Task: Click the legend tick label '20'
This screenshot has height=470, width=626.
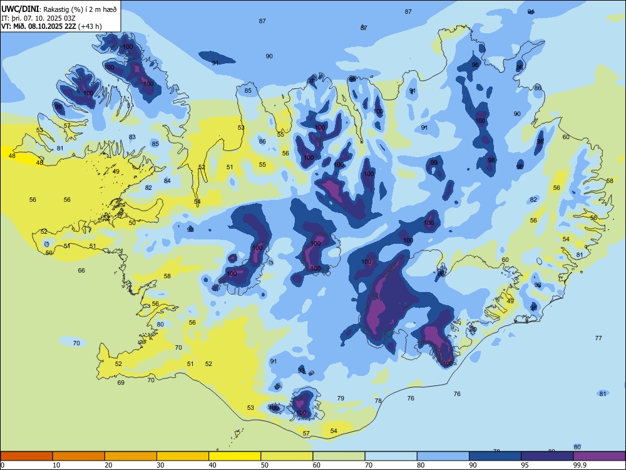Action: (x=108, y=465)
